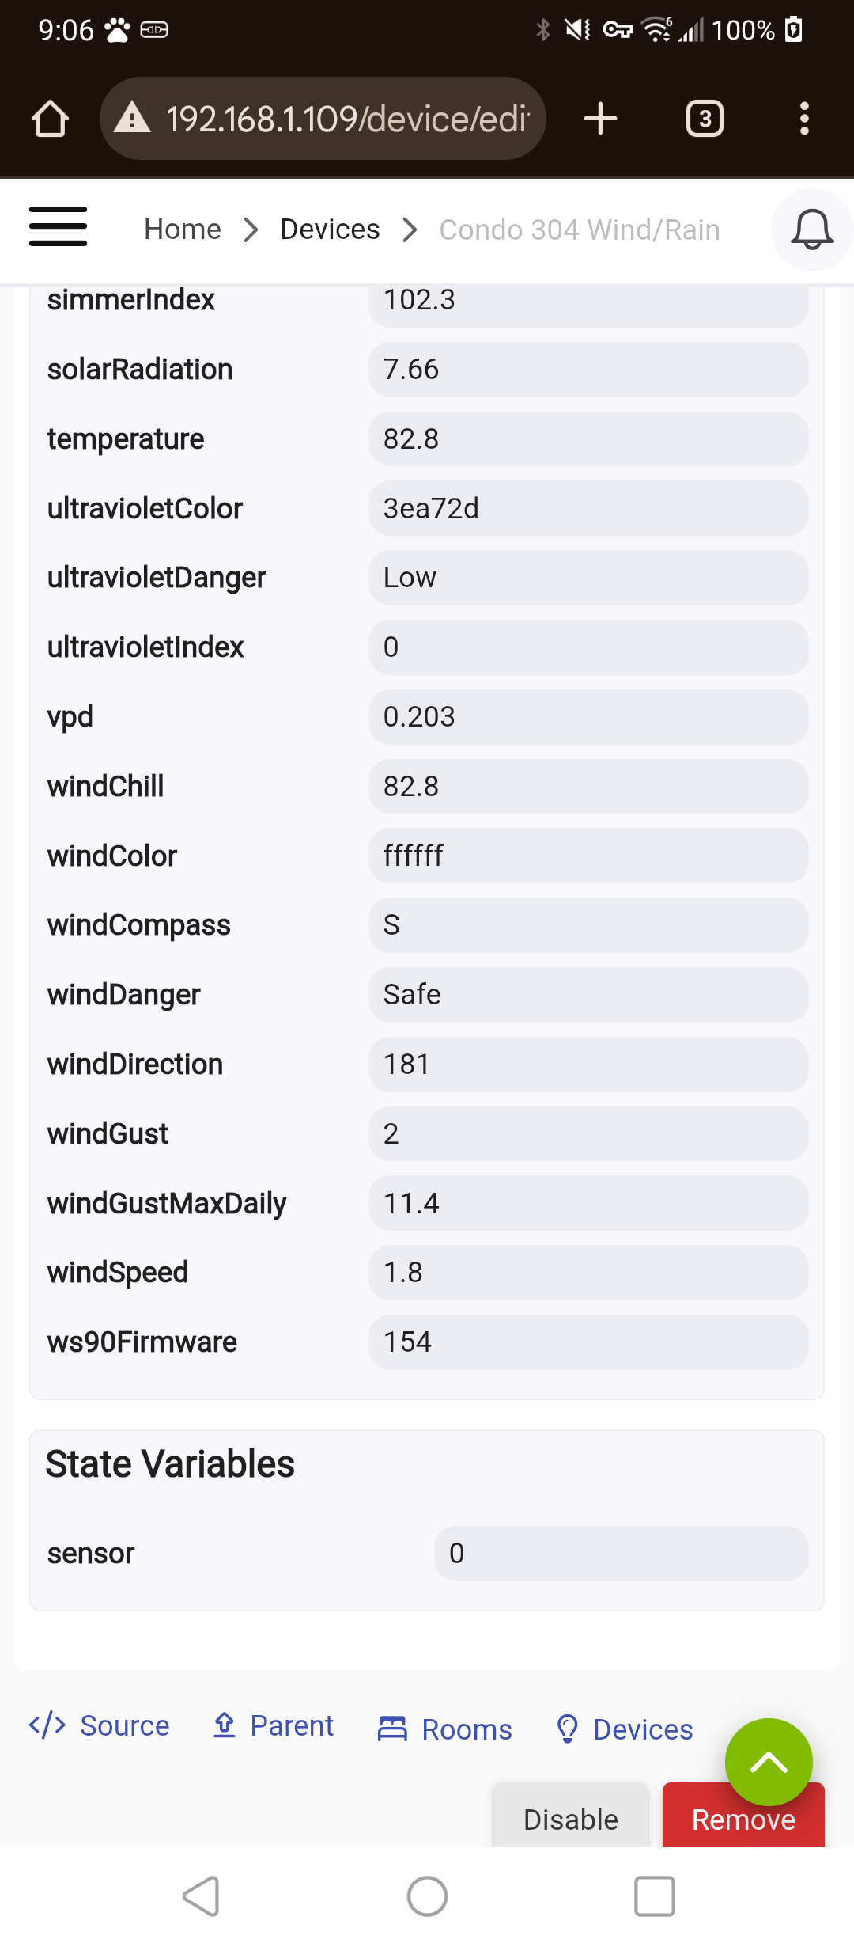
Task: Open the Devices link at bottom
Action: point(625,1729)
